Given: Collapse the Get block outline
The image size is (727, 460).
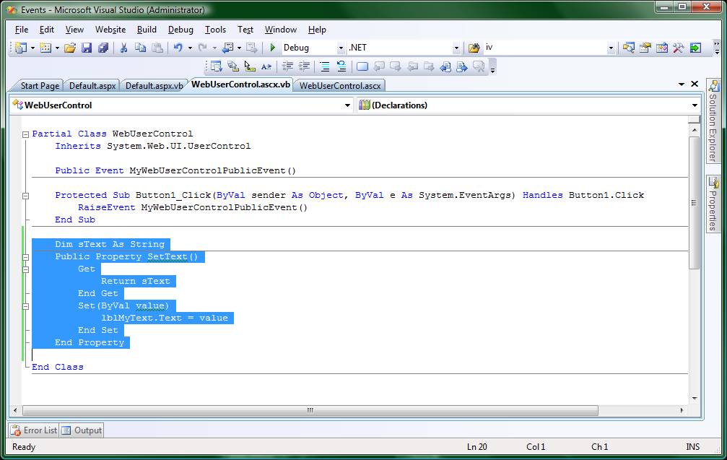Looking at the screenshot, I should (x=25, y=269).
